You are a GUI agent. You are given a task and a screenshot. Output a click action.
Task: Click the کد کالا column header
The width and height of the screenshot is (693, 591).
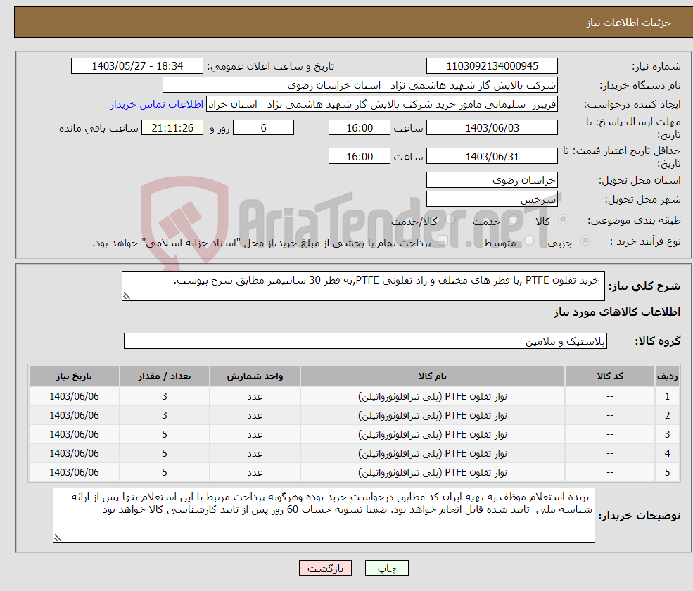point(610,376)
